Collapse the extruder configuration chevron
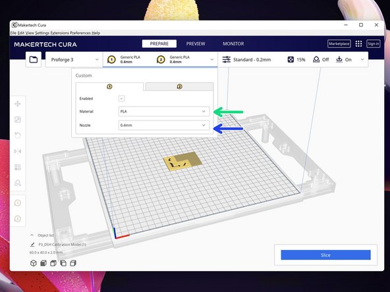The height and width of the screenshot is (292, 390). [212, 60]
